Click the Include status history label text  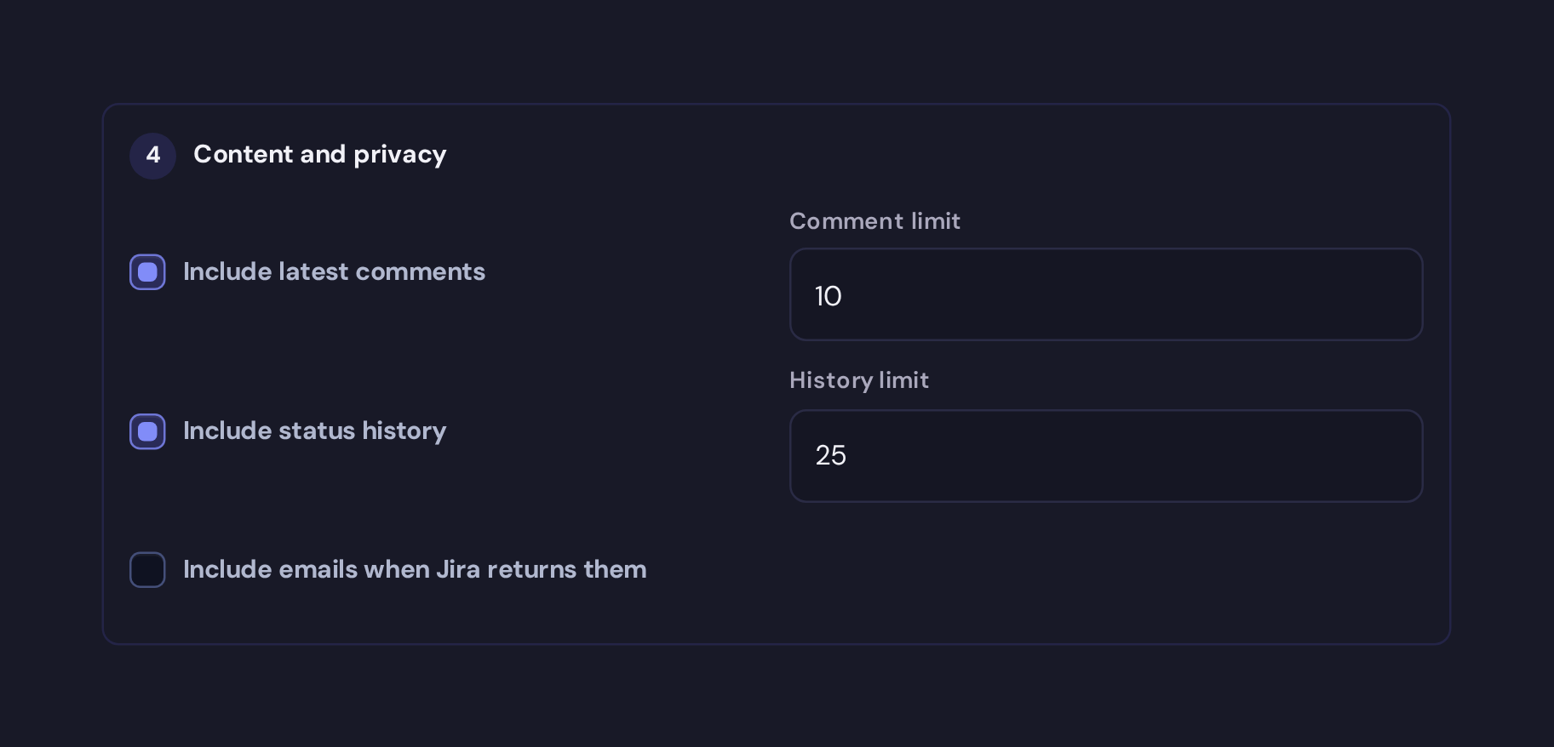pyautogui.click(x=314, y=431)
